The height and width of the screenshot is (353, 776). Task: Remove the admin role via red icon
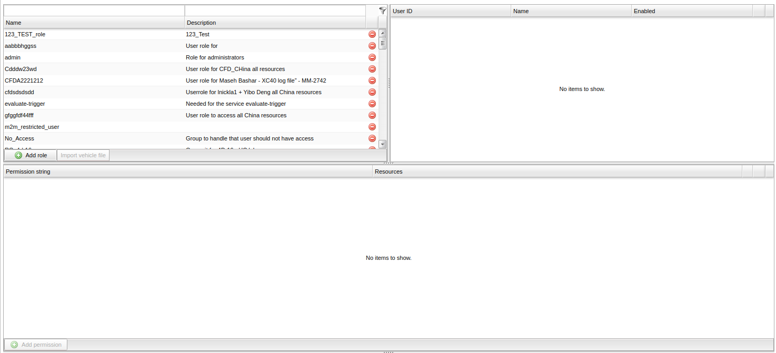(372, 57)
